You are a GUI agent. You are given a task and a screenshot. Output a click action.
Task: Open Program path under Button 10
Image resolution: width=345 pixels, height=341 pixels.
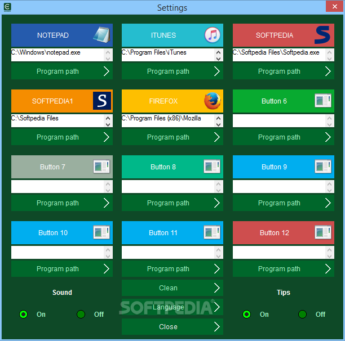pyautogui.click(x=62, y=269)
